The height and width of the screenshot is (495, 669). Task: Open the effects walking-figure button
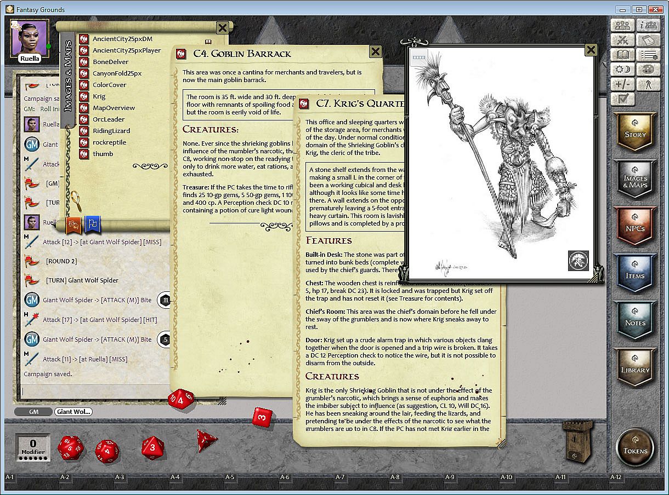[x=649, y=84]
